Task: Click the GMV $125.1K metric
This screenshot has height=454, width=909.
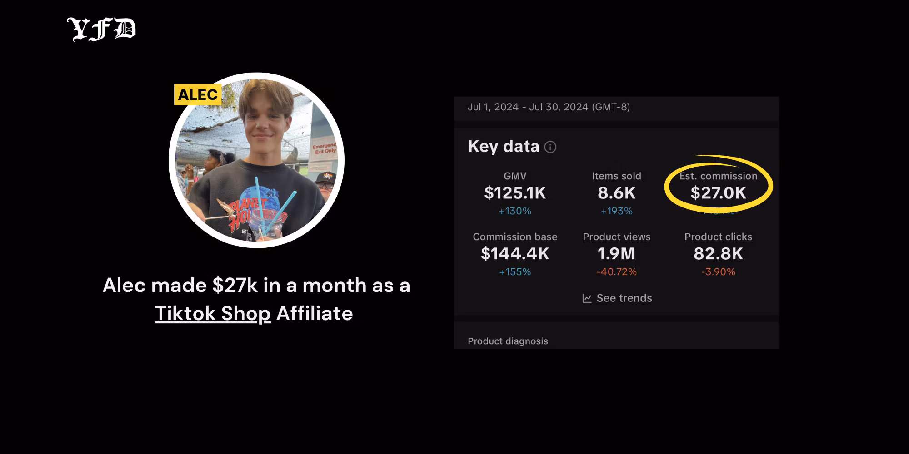Action: [x=515, y=193]
